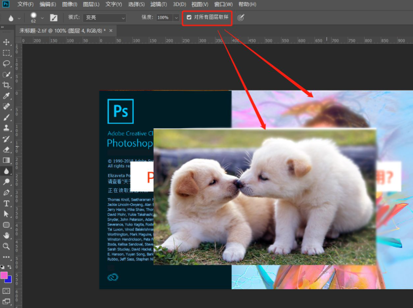This screenshot has width=413, height=308.
Task: Select the Healing Brush tool
Action: click(x=6, y=106)
